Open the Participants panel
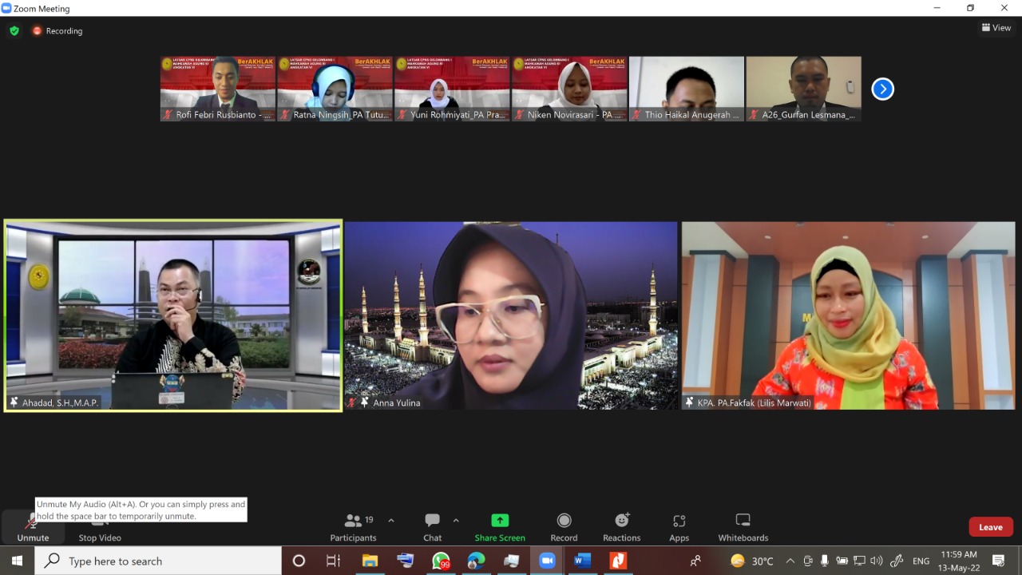Image resolution: width=1022 pixels, height=575 pixels. 354,527
